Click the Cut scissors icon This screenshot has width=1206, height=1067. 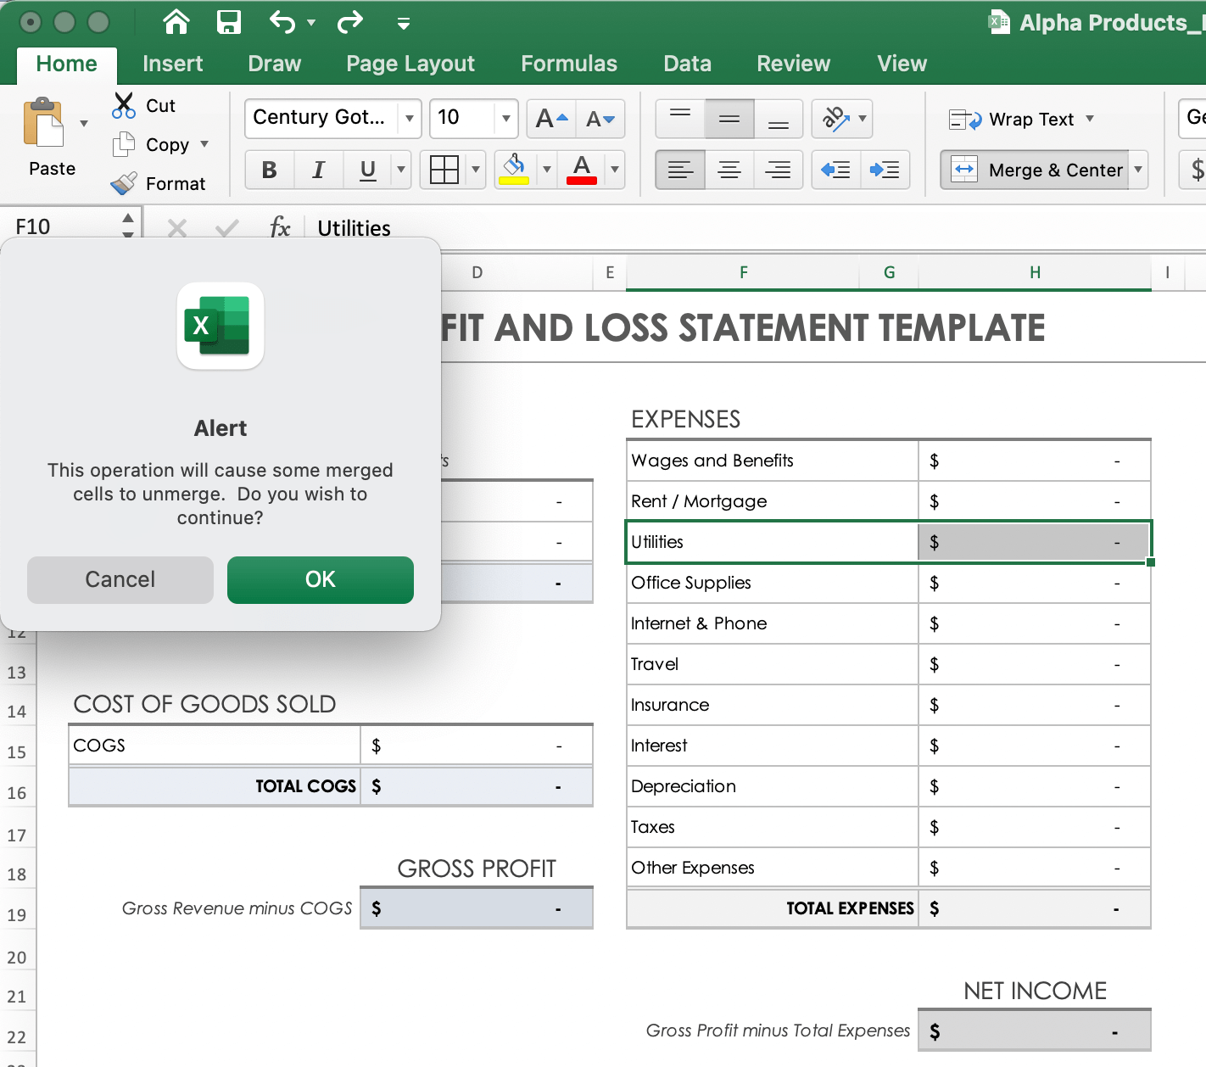(124, 106)
